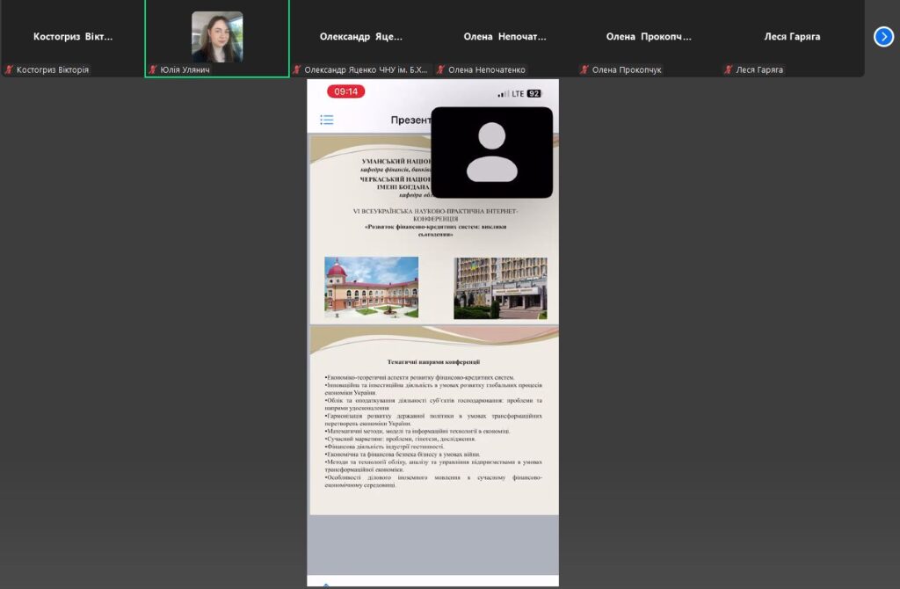
Task: Click muted mic icon for Олена Непочатенко
Action: click(x=441, y=69)
